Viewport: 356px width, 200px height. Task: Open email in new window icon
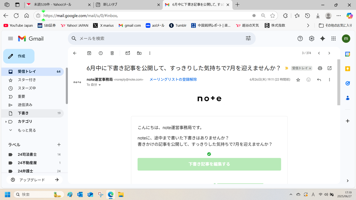click(330, 68)
